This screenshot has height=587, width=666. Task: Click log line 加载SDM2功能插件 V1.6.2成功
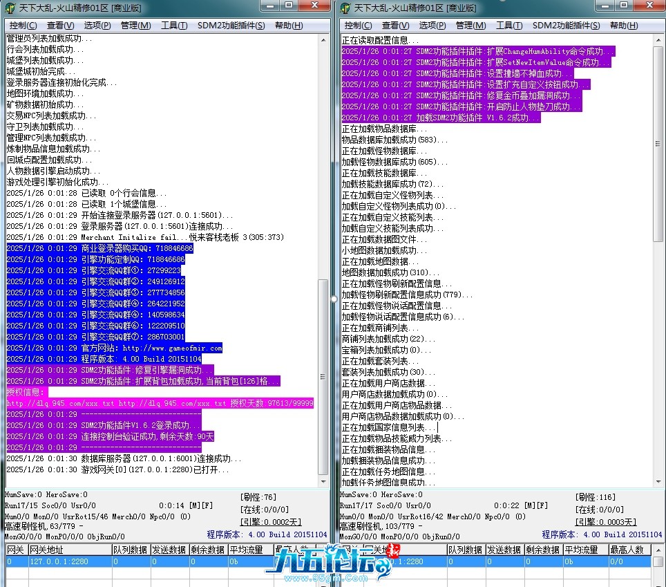pos(441,118)
